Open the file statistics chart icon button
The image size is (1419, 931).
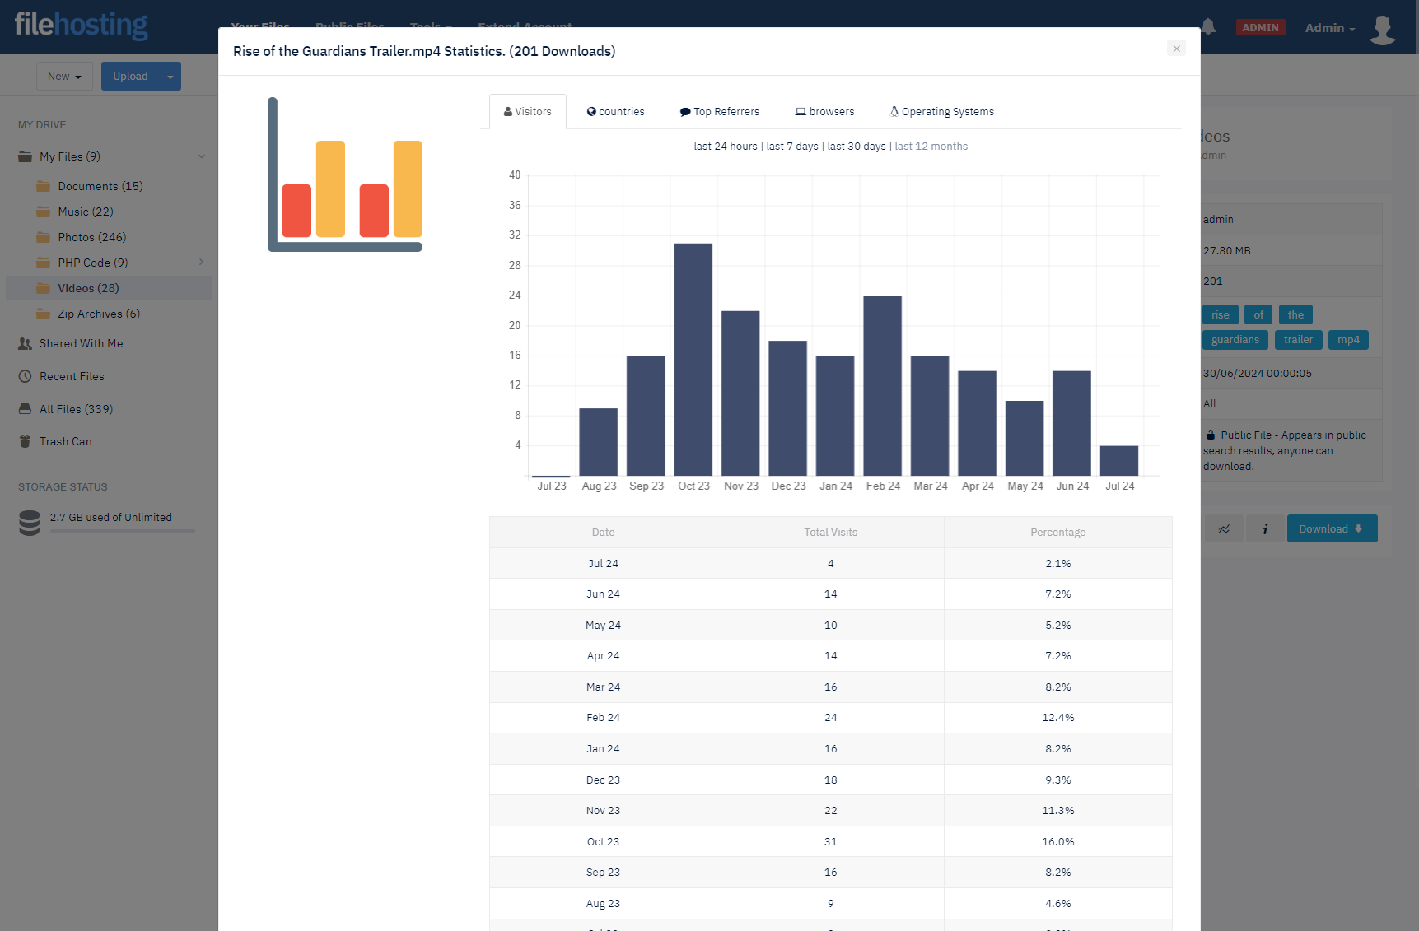point(1225,528)
